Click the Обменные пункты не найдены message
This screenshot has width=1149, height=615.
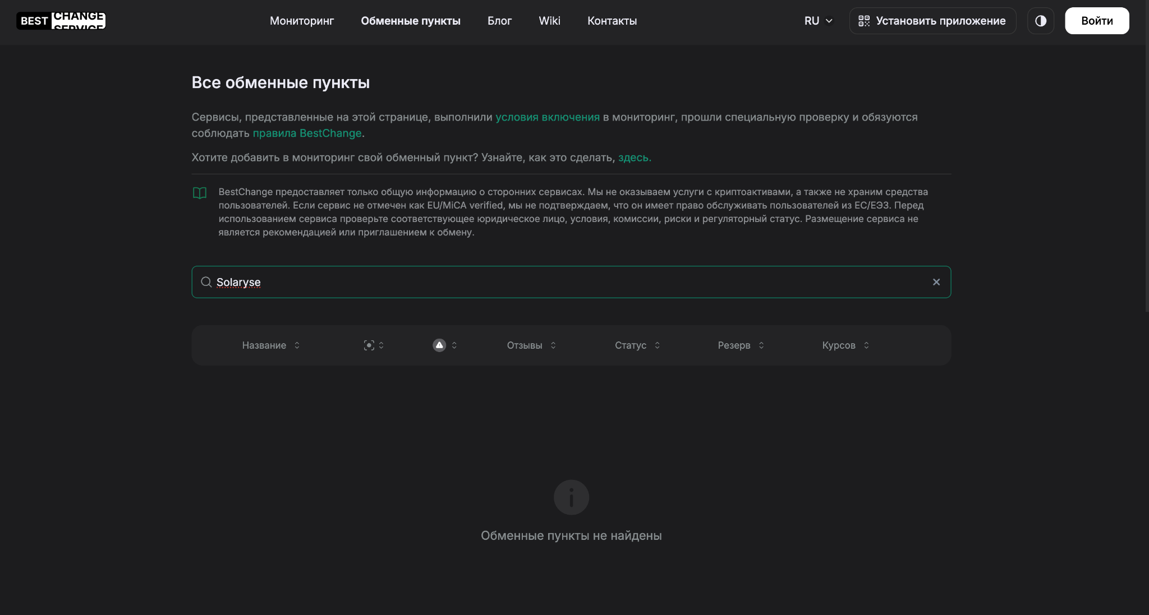coord(571,535)
